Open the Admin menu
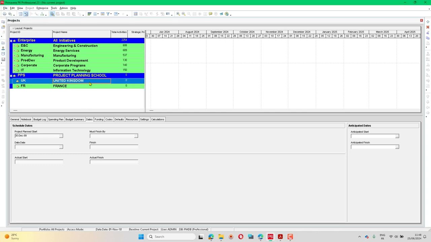This screenshot has width=431, height=242. [x=64, y=8]
